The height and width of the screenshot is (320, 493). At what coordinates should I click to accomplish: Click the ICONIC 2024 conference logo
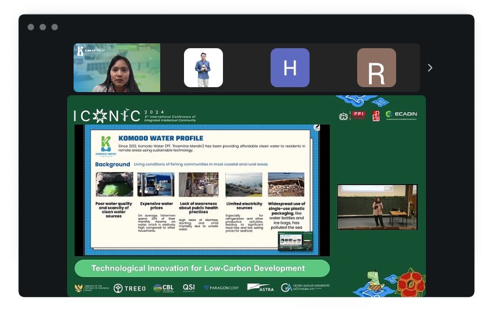click(x=134, y=115)
